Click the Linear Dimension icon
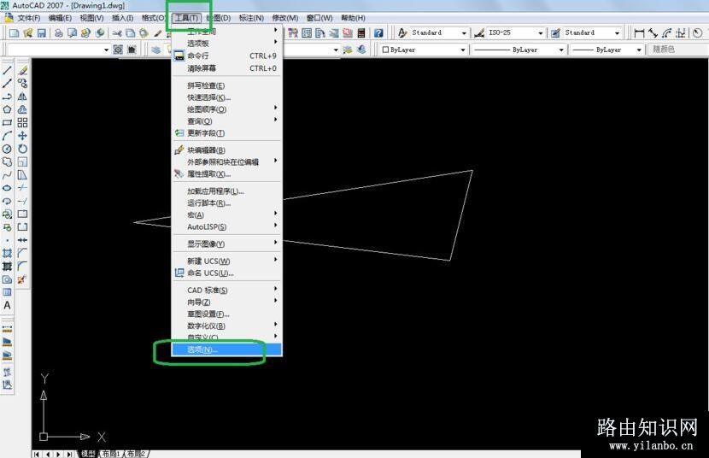709x458 pixels. pyautogui.click(x=639, y=33)
